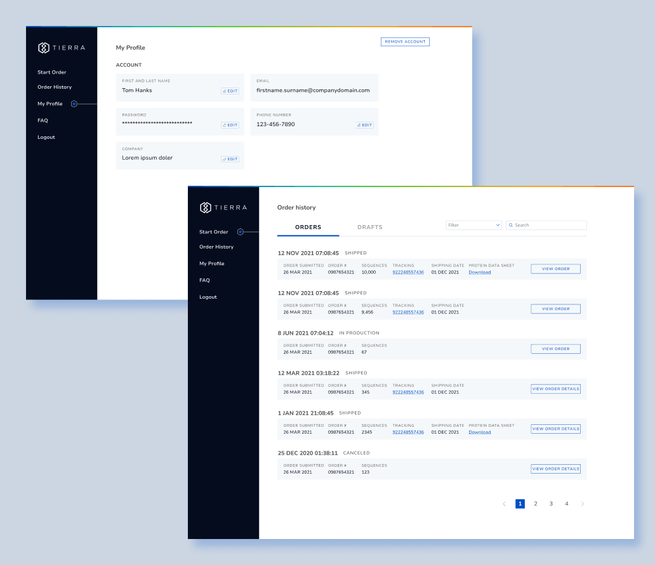Click the Tierra logo in Order history window
The width and height of the screenshot is (655, 565).
pos(223,207)
